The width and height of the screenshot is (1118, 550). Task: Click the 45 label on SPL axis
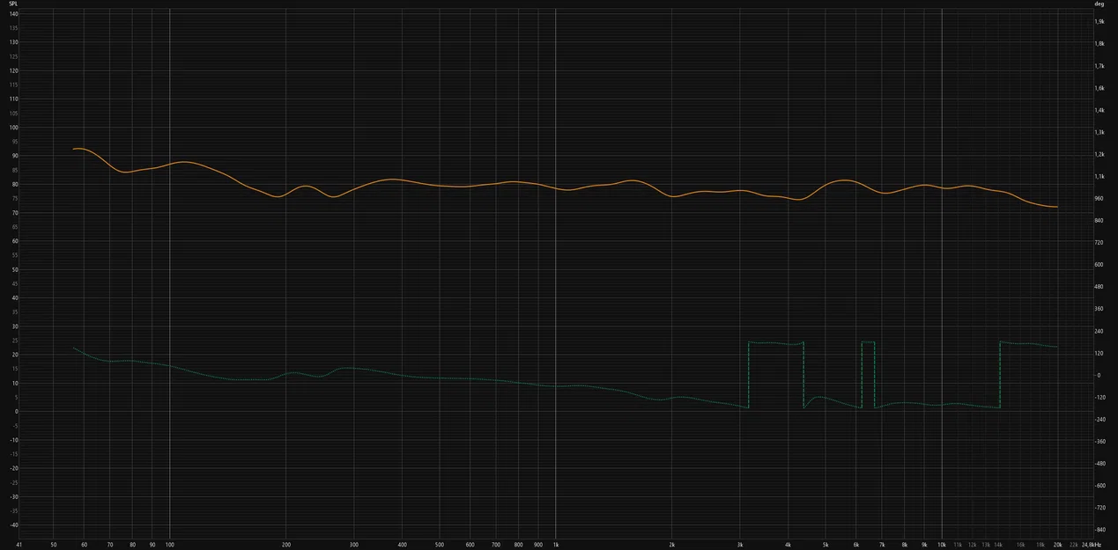pos(14,283)
